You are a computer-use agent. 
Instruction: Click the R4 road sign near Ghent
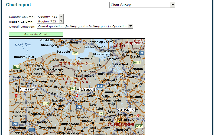[x=73, y=89]
